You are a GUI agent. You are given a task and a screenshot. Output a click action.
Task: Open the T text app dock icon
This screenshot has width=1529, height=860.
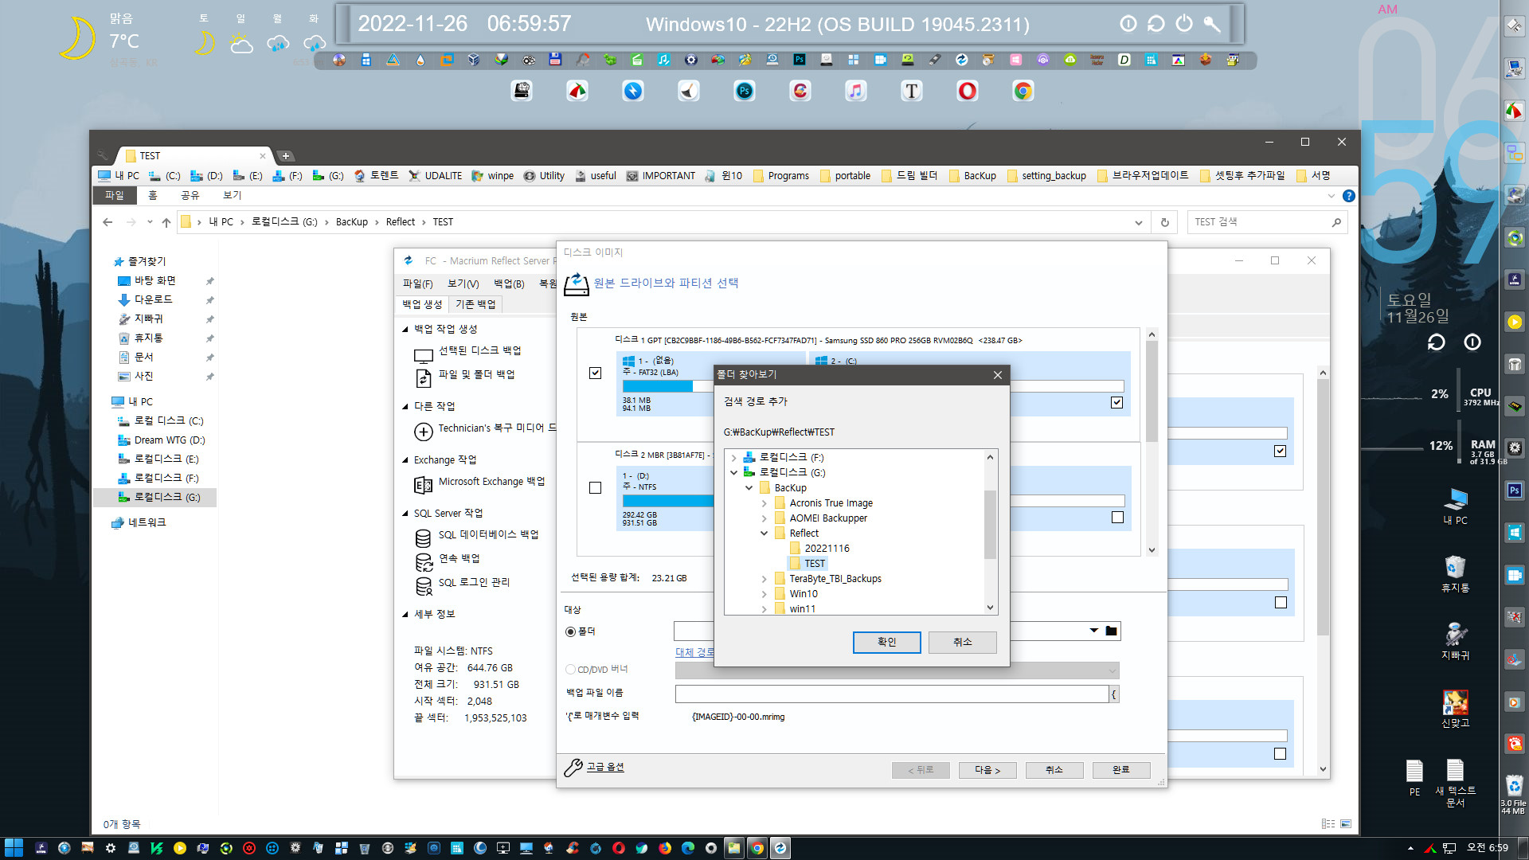tap(912, 91)
